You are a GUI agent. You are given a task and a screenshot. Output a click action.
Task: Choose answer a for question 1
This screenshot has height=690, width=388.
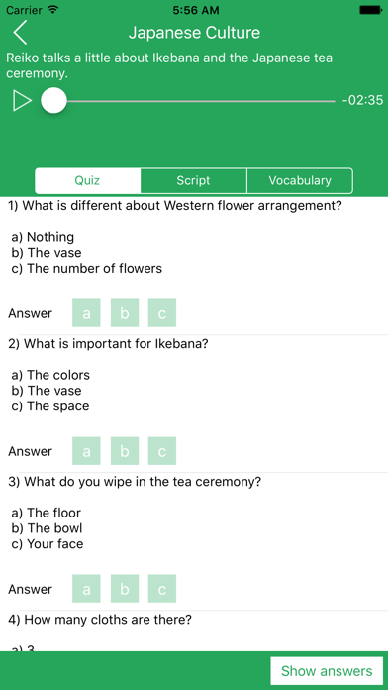coord(86,313)
